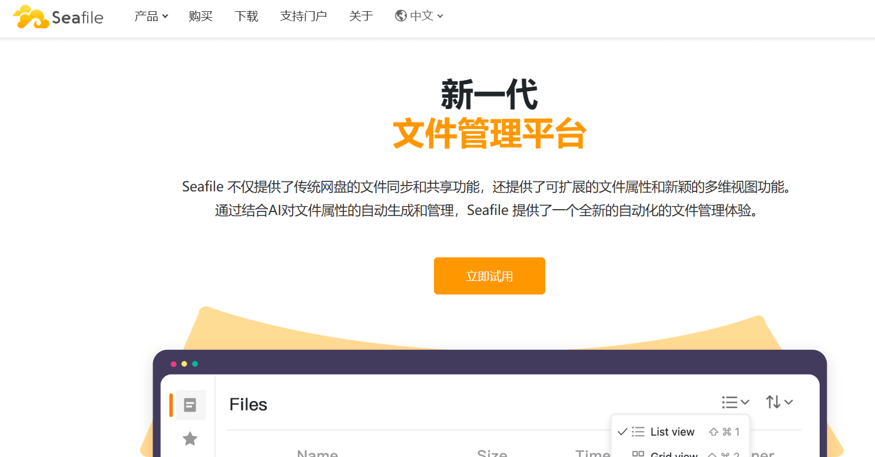Expand the 产品 menu
The height and width of the screenshot is (457, 875).
[x=151, y=16]
